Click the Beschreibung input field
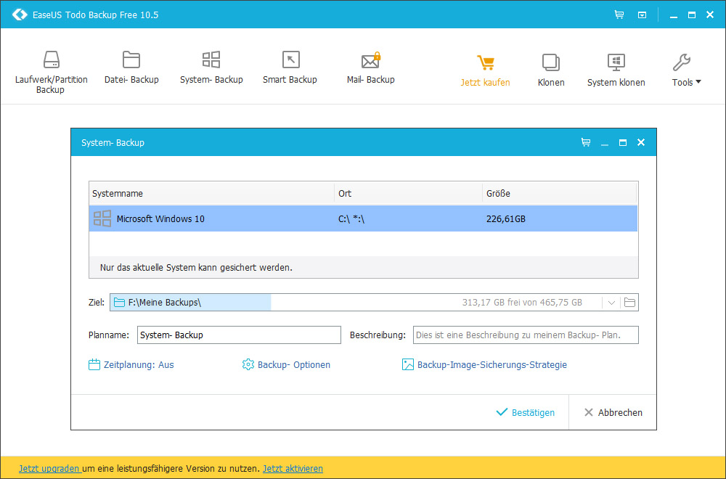Screen dimensions: 726x479 [x=526, y=335]
